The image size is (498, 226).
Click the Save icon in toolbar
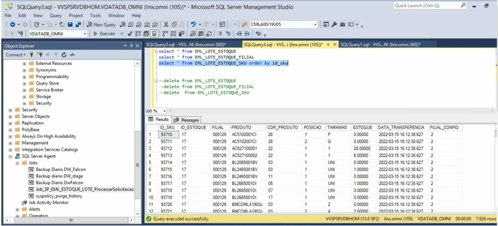click(x=69, y=25)
